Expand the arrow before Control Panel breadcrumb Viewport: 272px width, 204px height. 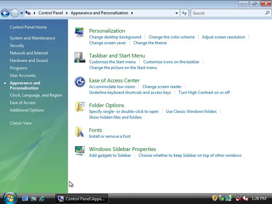click(35, 13)
